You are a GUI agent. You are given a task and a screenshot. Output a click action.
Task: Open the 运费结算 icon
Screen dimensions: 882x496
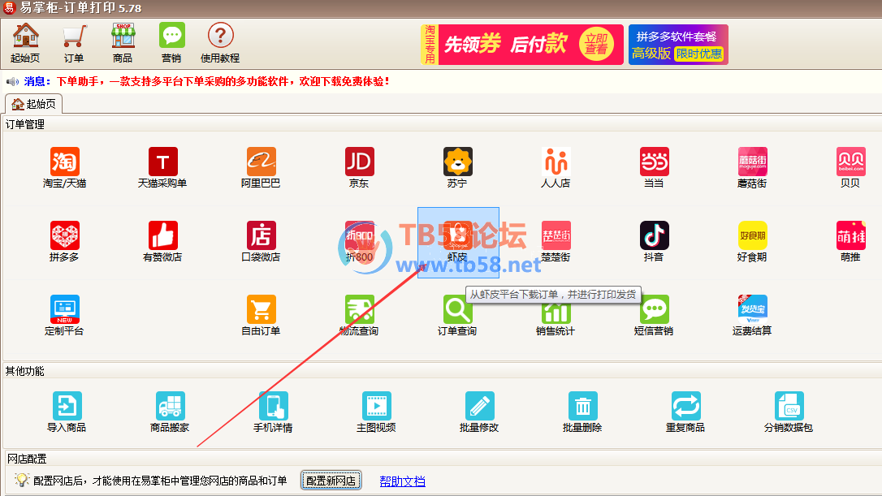coord(752,316)
